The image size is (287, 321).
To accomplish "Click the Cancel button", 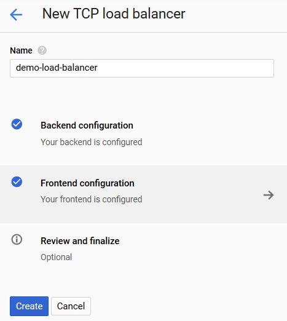I will pos(71,306).
